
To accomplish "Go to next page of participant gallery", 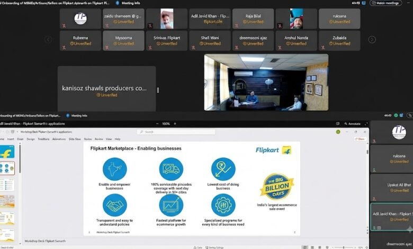I will tap(372, 40).
